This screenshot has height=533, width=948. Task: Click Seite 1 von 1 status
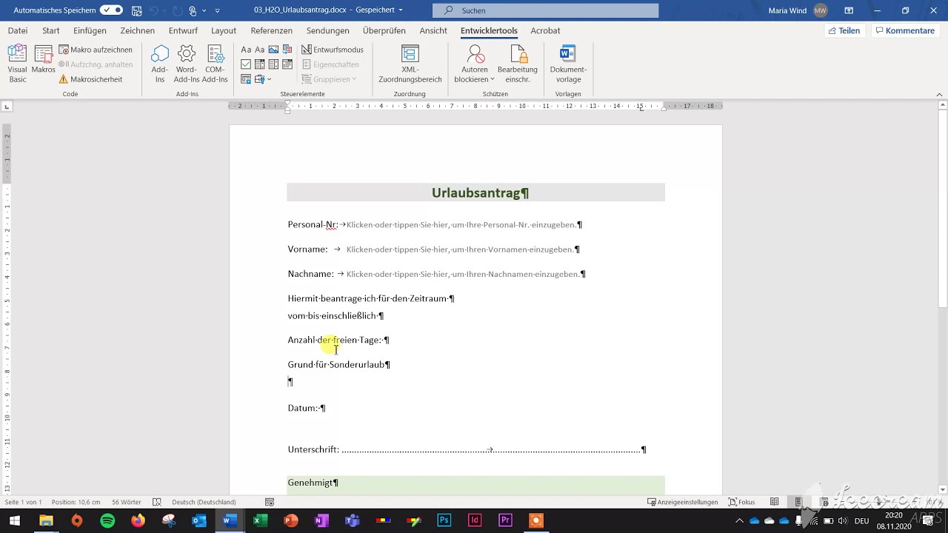(x=23, y=502)
